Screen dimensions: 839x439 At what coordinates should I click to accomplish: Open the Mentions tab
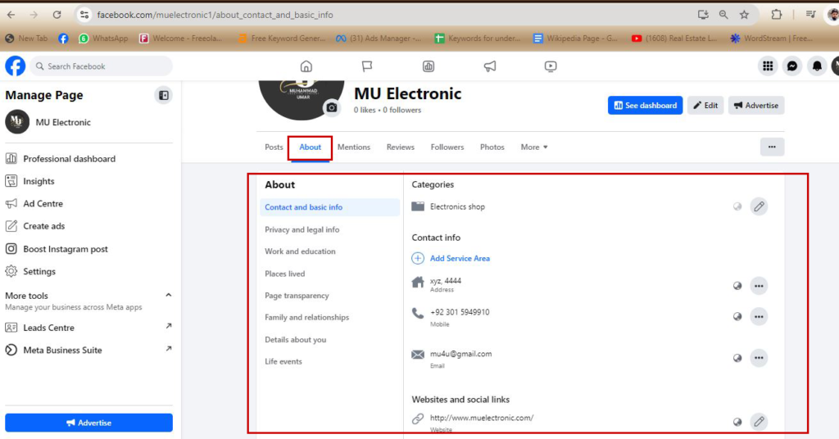tap(354, 147)
